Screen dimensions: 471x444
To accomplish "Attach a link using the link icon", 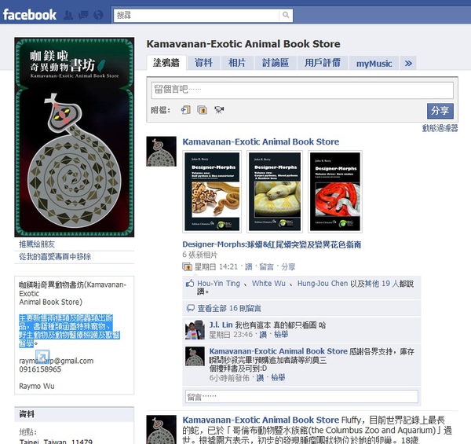I will 185,110.
